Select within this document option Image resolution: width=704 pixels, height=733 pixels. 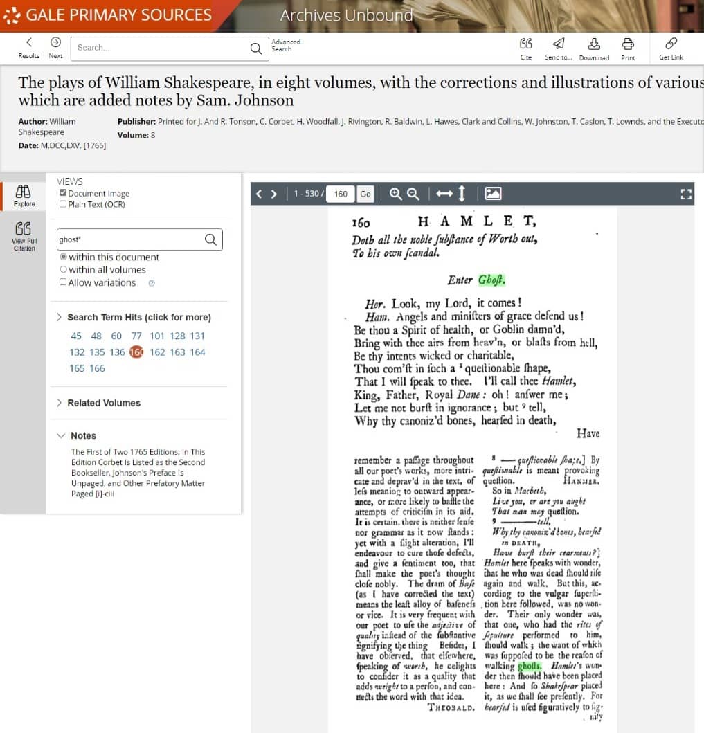click(x=63, y=257)
